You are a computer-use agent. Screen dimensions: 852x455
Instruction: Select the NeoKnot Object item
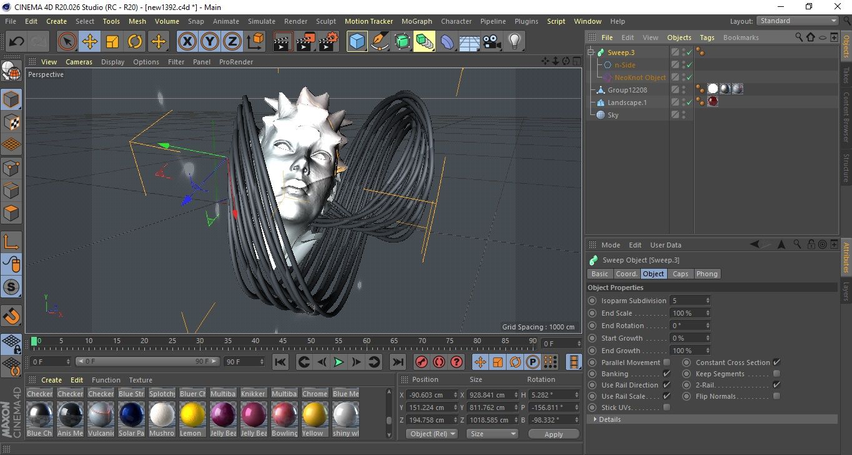point(640,77)
